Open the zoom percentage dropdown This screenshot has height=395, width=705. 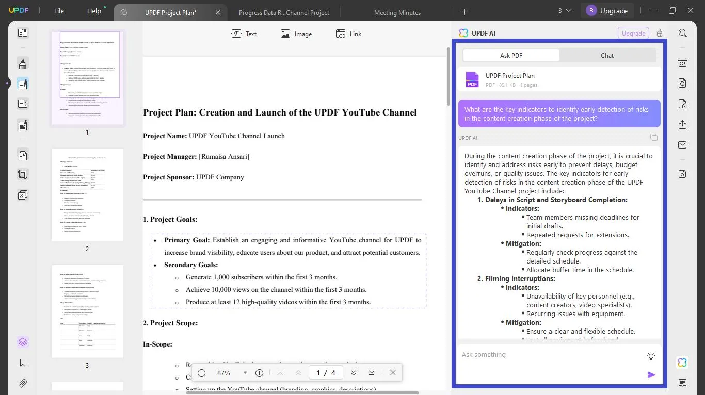245,373
